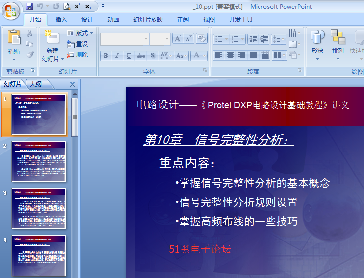Open align text vertical options
364x278 pixels.
pyautogui.click(x=294, y=44)
